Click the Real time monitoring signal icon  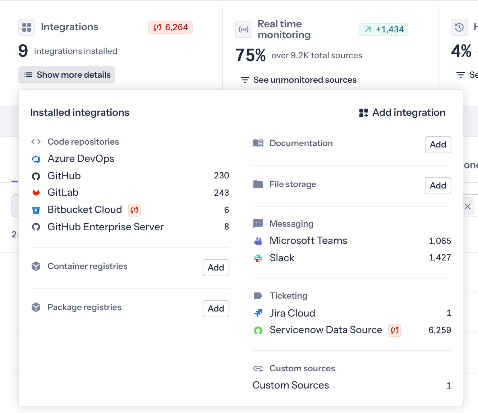coord(244,29)
